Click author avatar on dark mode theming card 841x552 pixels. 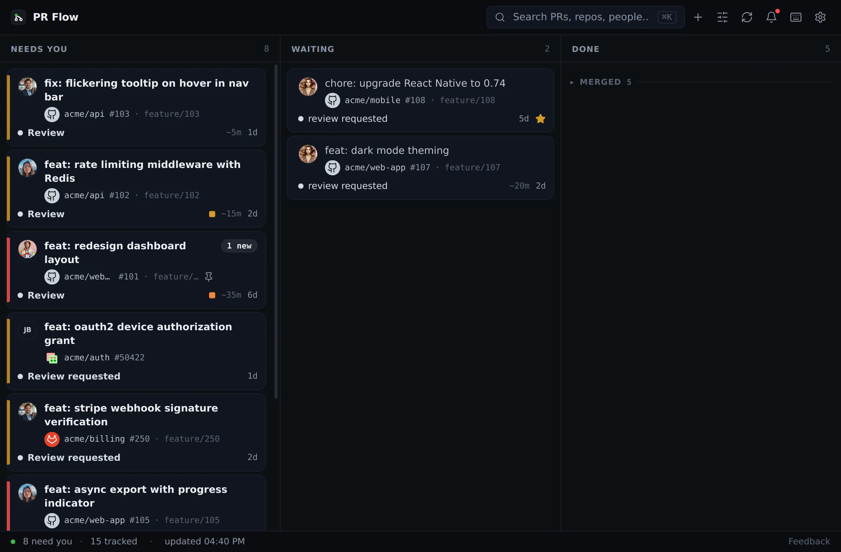308,154
